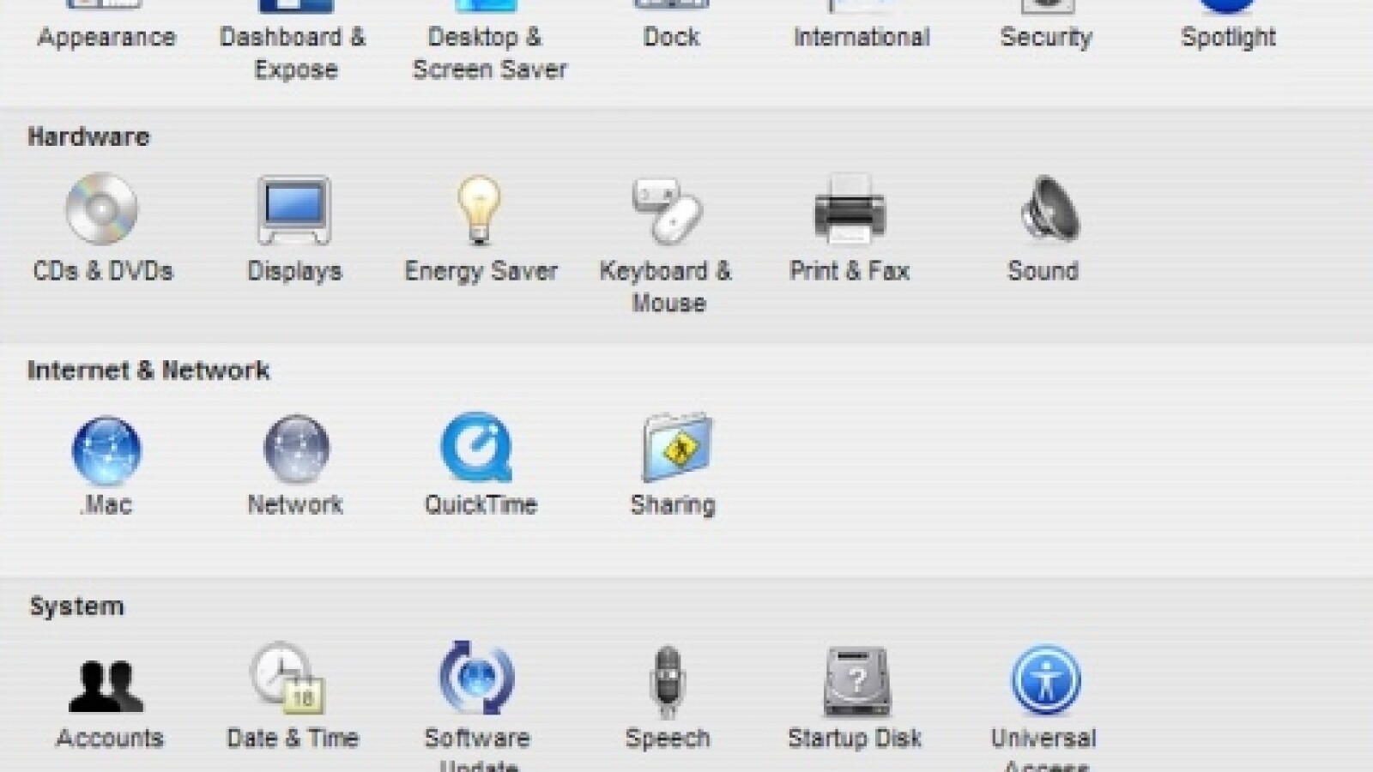Open the CDs & DVDs preference pane
This screenshot has width=1373, height=772.
[102, 210]
